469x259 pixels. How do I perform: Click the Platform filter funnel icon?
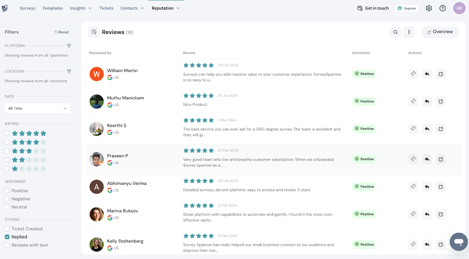69,46
